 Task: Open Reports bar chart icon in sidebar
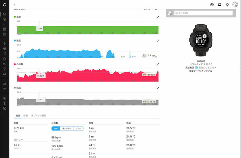coord(4,74)
